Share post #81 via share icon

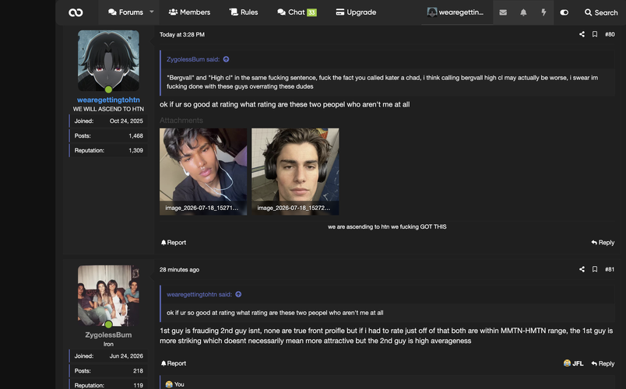tap(582, 269)
